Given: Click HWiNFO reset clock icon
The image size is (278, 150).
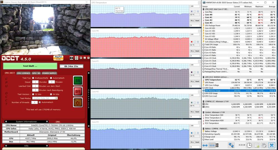Looking at the screenshot, I should 249,145.
